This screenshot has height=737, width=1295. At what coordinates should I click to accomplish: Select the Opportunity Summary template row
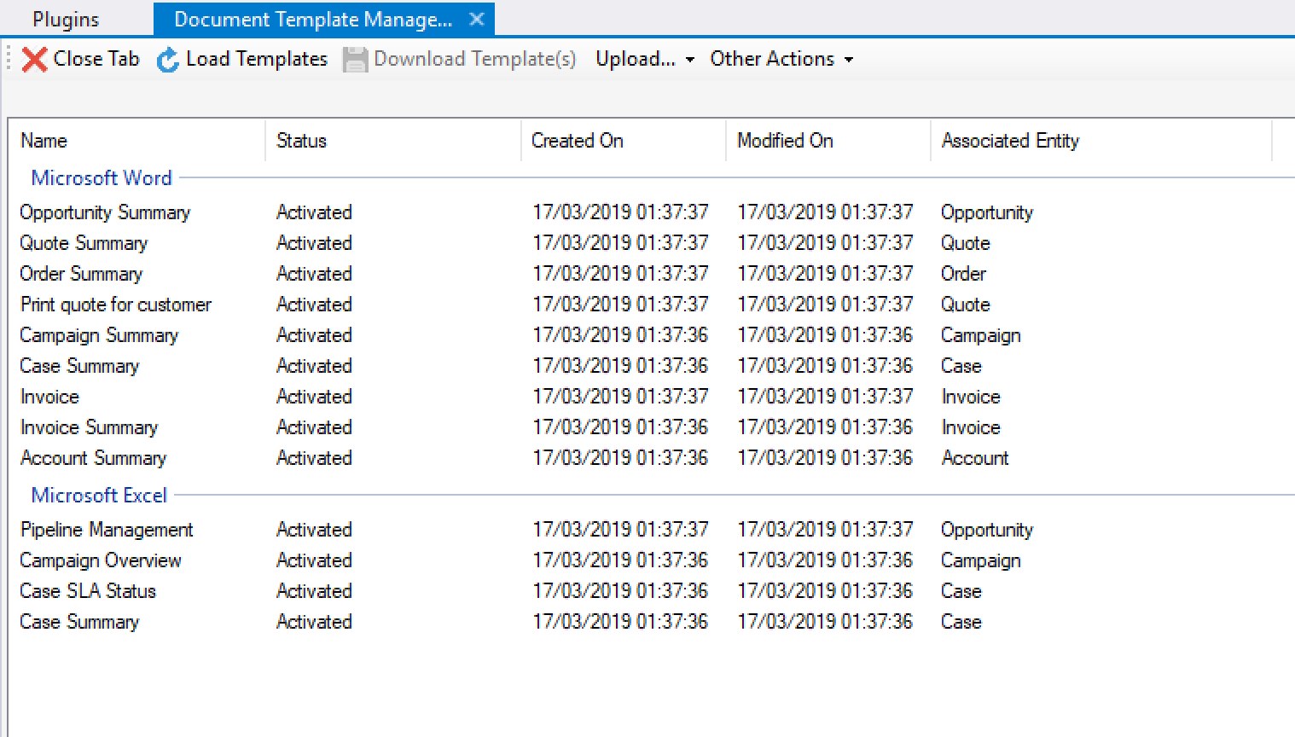pos(104,212)
